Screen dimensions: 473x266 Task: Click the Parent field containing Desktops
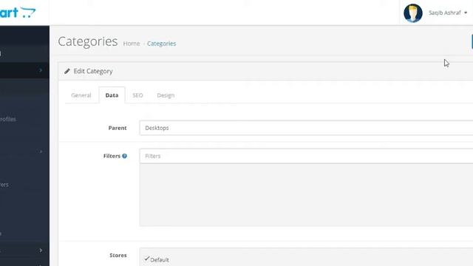coord(306,128)
